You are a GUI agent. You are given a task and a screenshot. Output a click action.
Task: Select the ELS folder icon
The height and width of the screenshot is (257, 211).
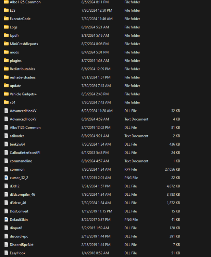click(6, 10)
